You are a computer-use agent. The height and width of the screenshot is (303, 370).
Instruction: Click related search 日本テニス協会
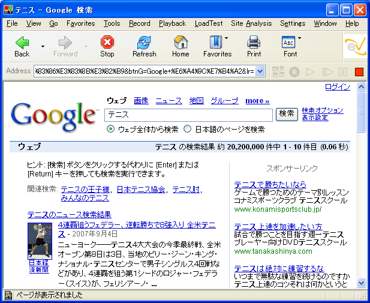(x=141, y=190)
